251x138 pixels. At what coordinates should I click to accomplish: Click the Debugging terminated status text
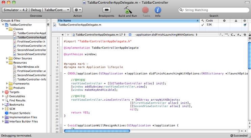click(x=17, y=136)
